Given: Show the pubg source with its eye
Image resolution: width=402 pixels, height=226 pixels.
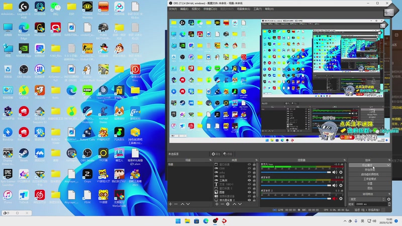Looking at the screenshot, I should tap(249, 172).
